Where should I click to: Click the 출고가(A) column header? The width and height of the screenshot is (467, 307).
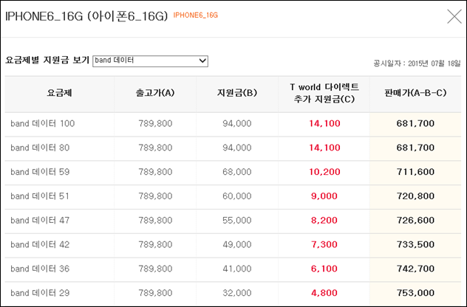coord(155,93)
